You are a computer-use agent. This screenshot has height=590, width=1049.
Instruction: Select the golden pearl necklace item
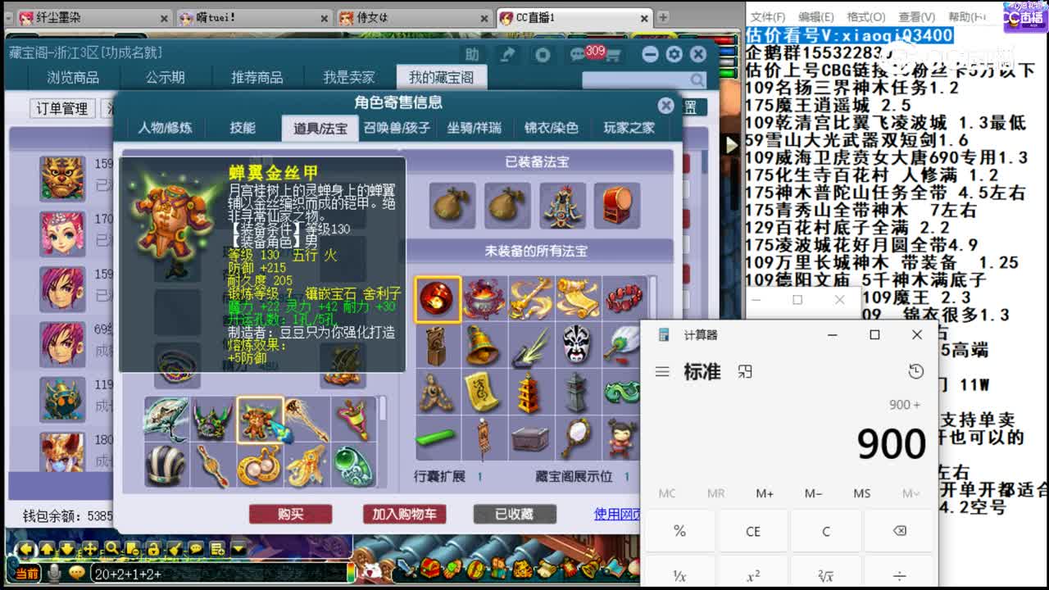[x=260, y=466]
